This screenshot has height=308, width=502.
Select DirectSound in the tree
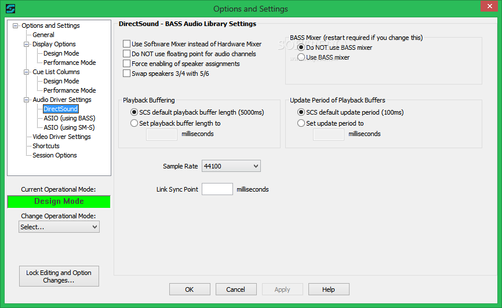[x=60, y=109]
